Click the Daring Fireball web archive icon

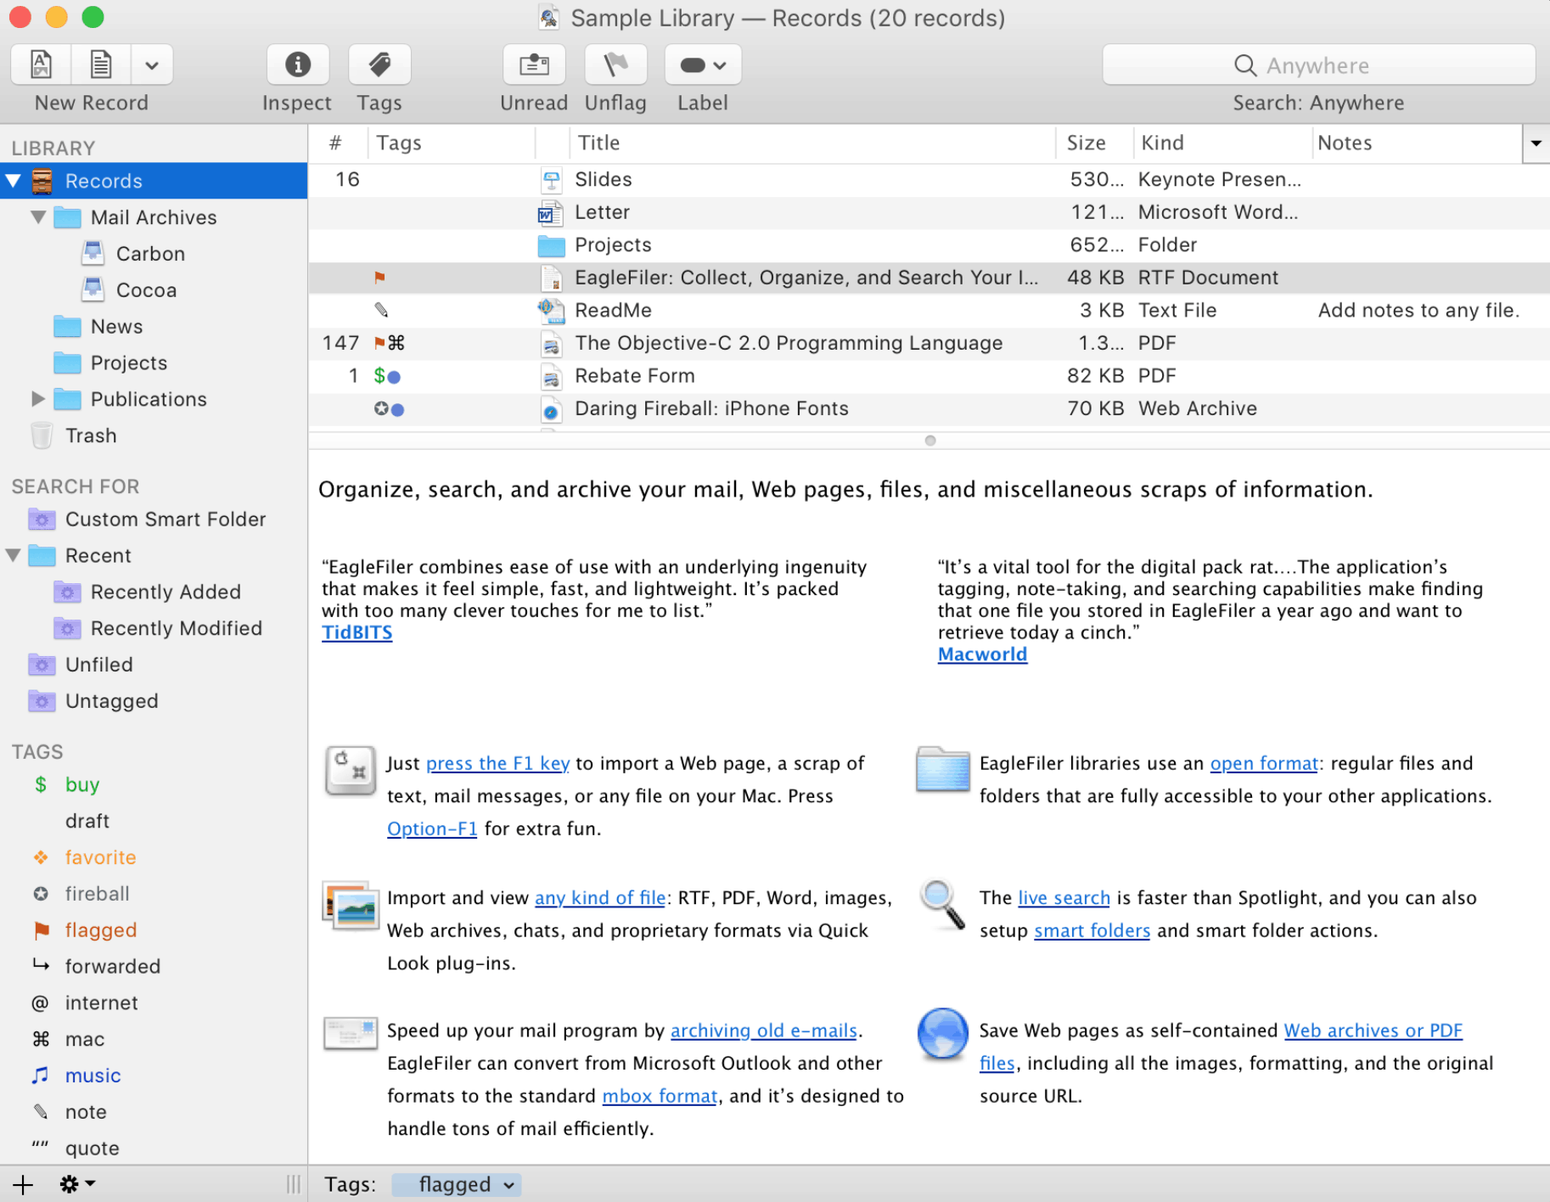point(551,409)
